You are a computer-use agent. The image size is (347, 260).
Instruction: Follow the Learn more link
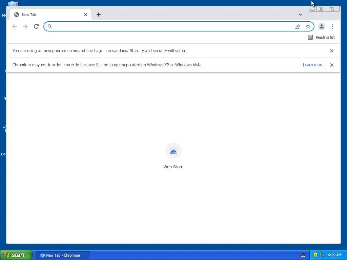coord(313,65)
